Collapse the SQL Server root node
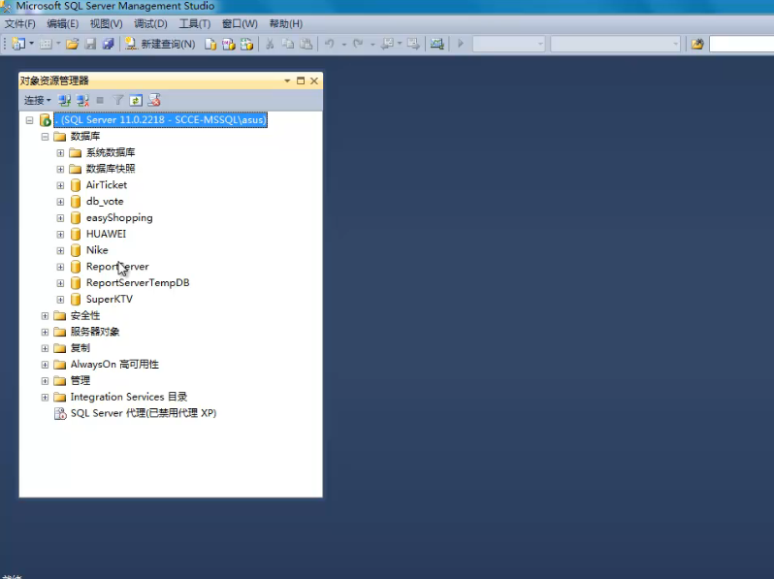 click(x=30, y=120)
